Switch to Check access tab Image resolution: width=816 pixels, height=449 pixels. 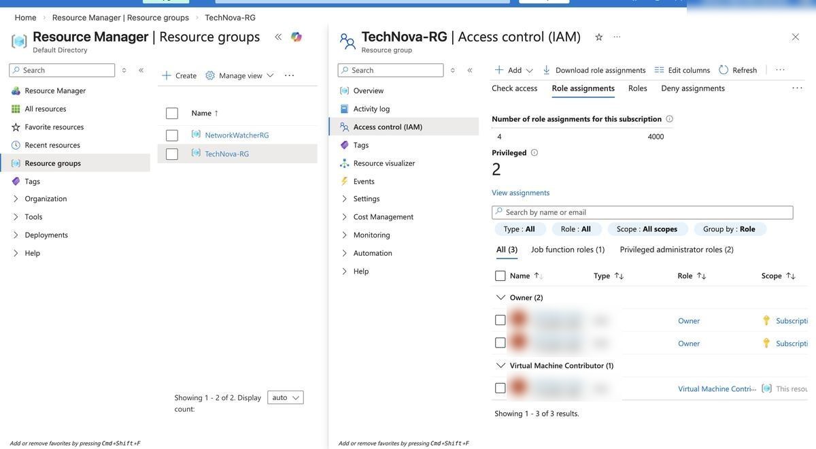click(515, 88)
